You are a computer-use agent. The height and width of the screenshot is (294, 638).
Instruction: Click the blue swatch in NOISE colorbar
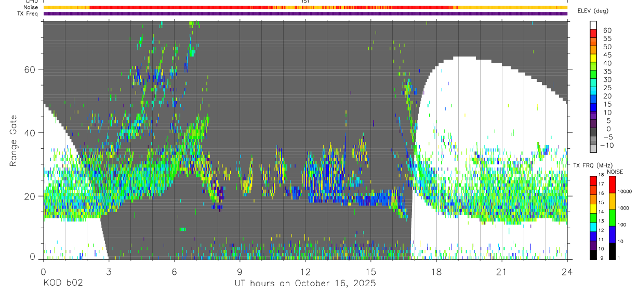click(x=613, y=234)
